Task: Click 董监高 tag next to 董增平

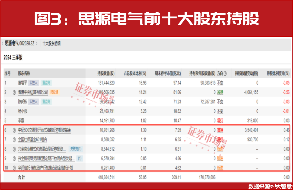Action: [x=46, y=83]
